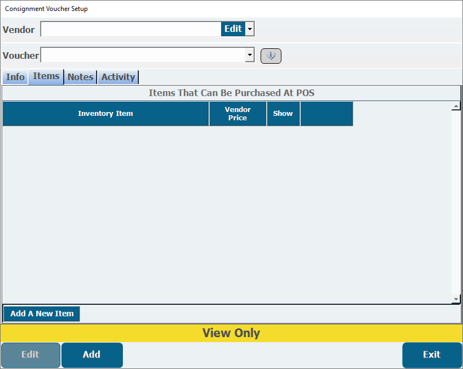Click the Show column header
Image resolution: width=463 pixels, height=369 pixels.
pyautogui.click(x=283, y=114)
